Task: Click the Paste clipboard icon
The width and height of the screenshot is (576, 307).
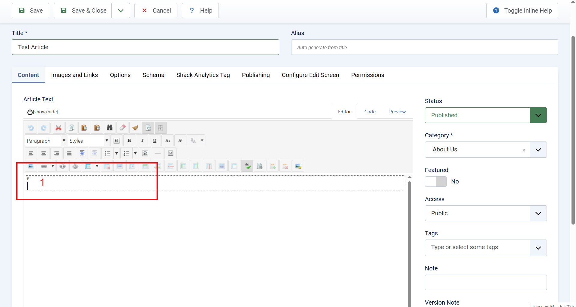Action: tap(84, 128)
